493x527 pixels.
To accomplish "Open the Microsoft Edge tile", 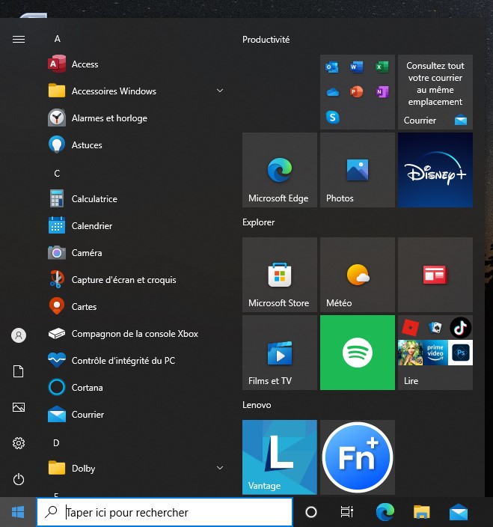I will (280, 170).
